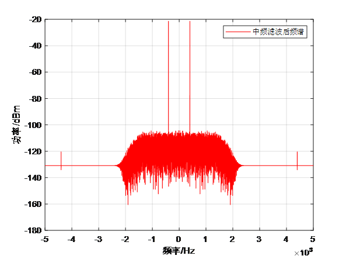Click the x-axis tick label 2
Screen dimensions: 346x259
click(x=232, y=239)
